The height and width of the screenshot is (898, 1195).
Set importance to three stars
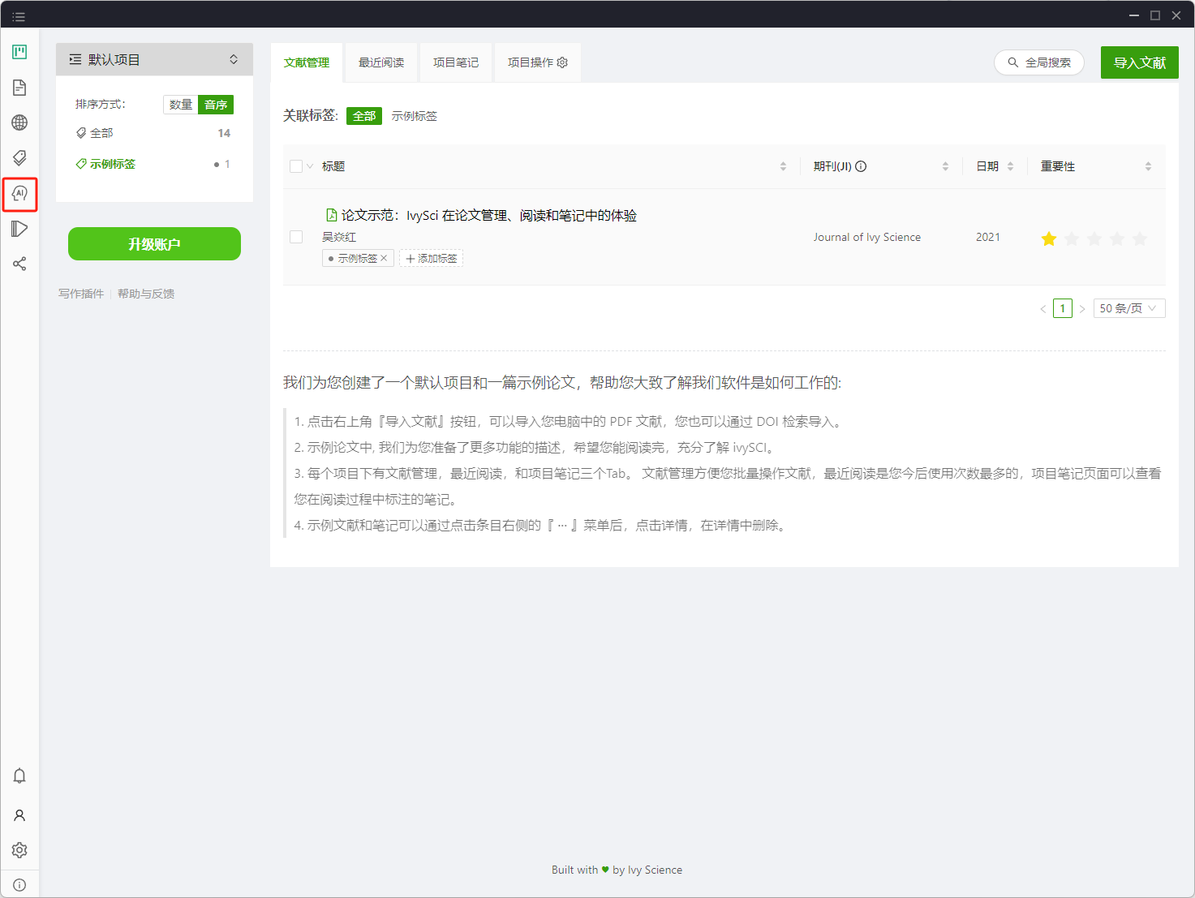[1094, 238]
